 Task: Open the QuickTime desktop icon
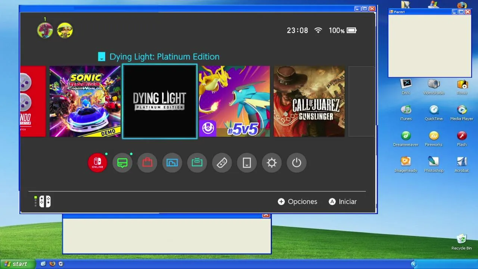(x=434, y=113)
